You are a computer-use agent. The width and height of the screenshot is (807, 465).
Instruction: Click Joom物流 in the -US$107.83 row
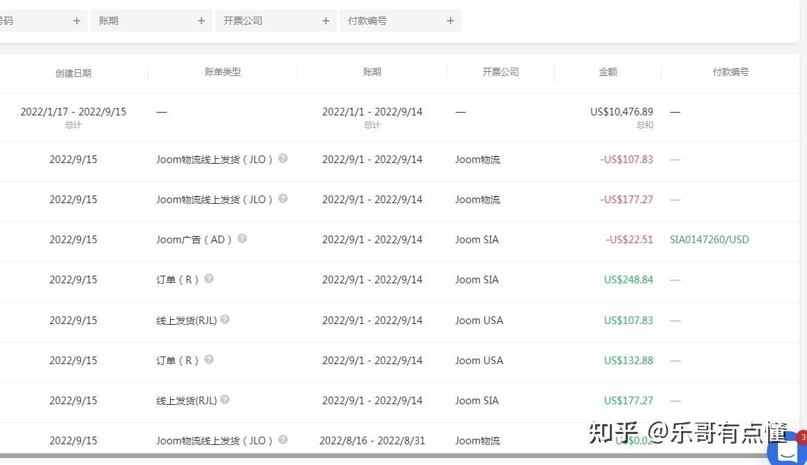click(478, 160)
